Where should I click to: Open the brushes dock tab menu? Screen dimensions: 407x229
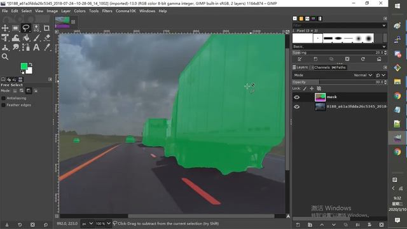click(x=385, y=18)
